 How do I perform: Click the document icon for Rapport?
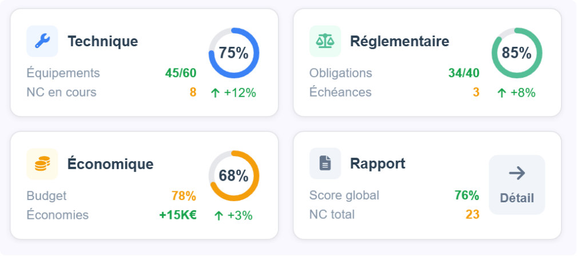coord(325,164)
